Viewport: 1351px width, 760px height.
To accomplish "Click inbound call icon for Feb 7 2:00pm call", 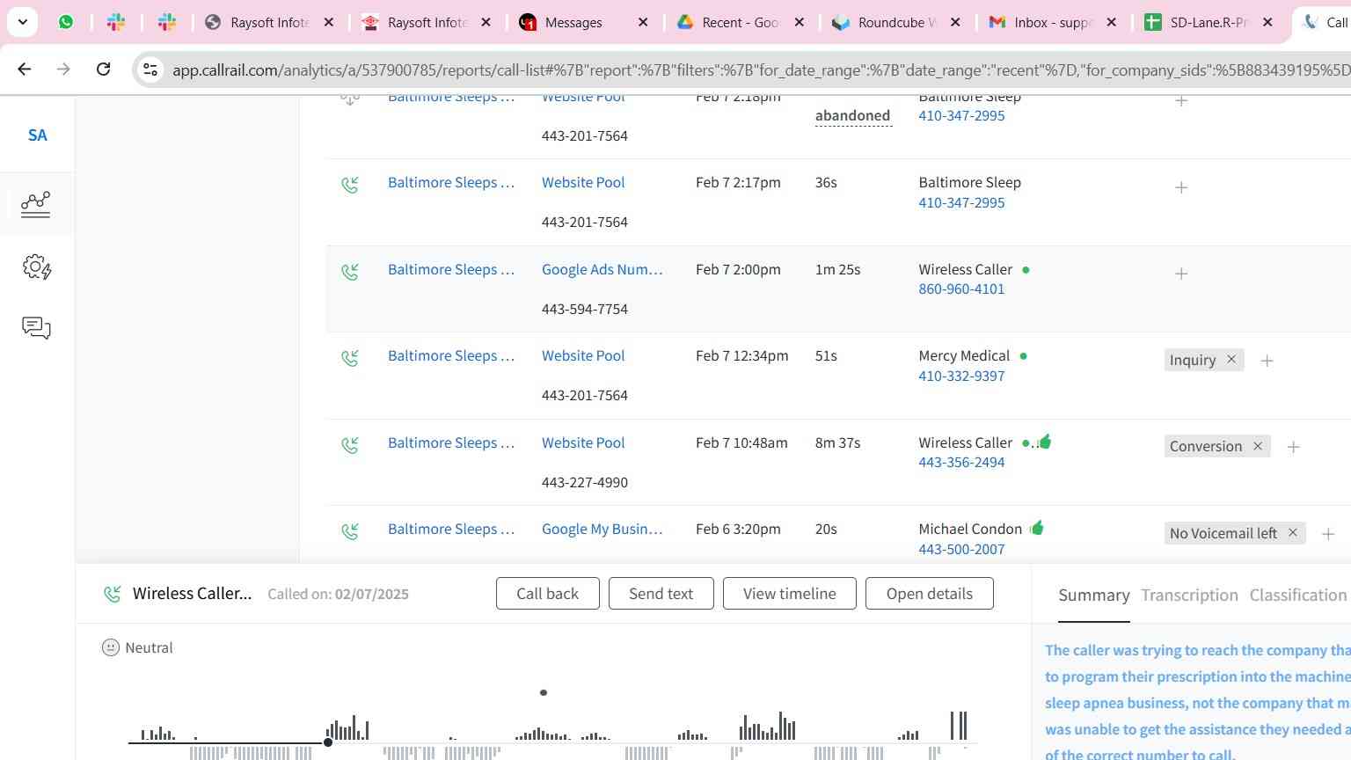I will click(x=350, y=272).
